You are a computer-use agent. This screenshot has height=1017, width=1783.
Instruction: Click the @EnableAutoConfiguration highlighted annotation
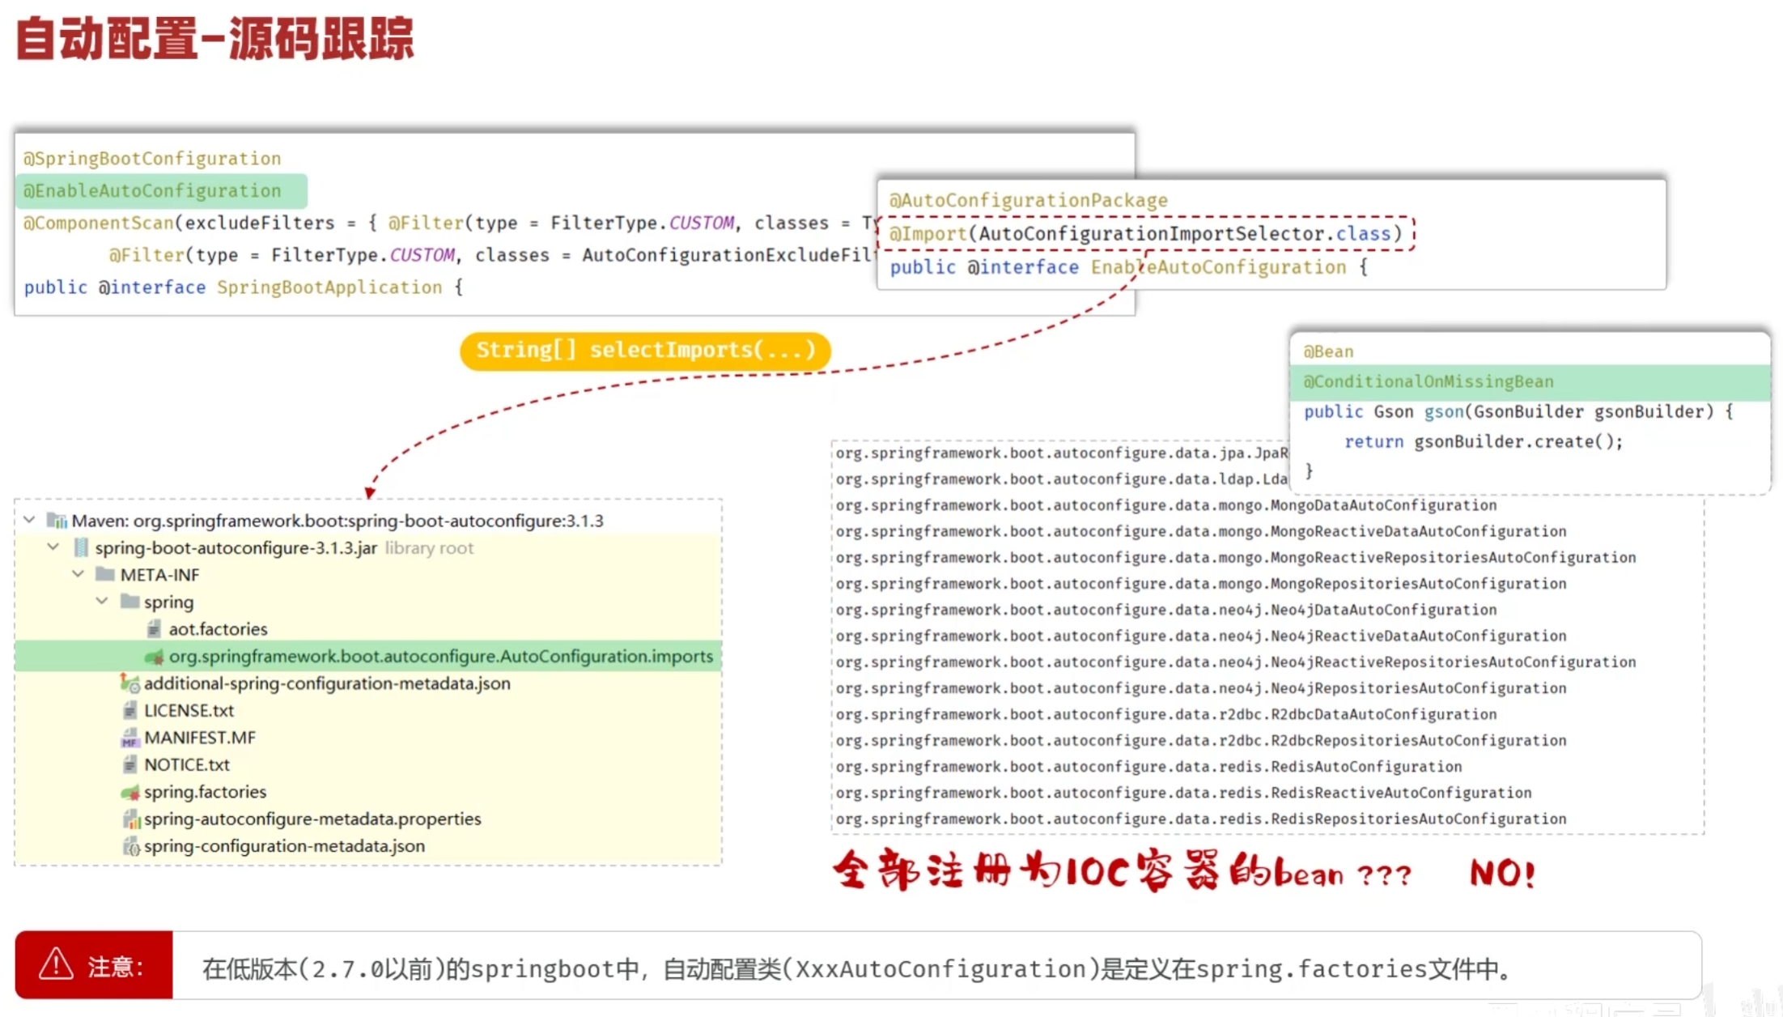tap(154, 191)
